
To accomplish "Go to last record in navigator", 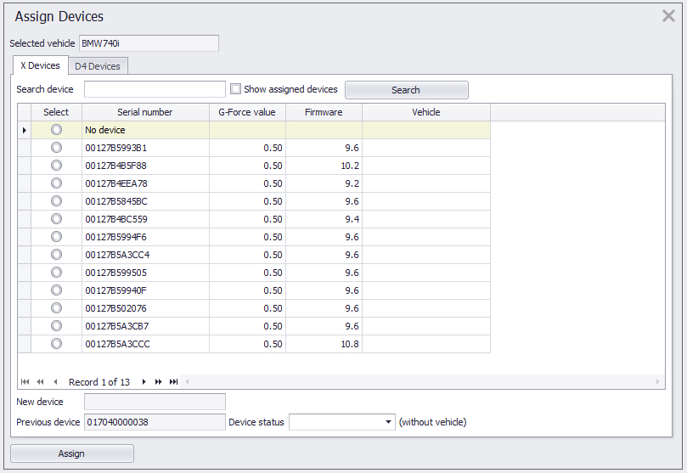I will click(x=173, y=382).
